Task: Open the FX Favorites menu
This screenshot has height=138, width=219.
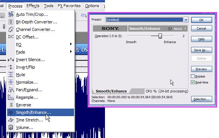Action: tap(69, 6)
